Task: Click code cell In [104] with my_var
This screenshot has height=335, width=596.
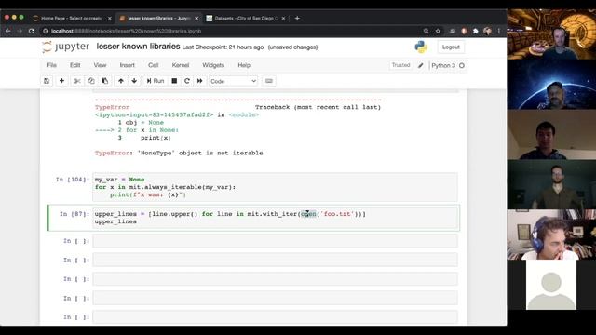Action: coord(276,187)
